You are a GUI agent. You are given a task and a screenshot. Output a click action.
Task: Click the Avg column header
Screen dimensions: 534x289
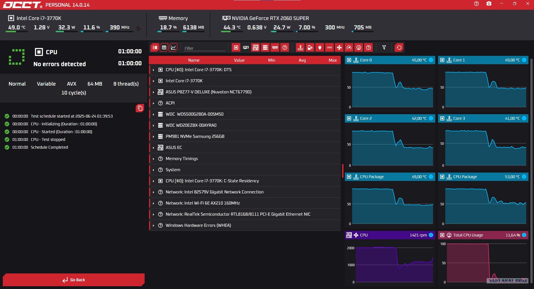pos(302,60)
